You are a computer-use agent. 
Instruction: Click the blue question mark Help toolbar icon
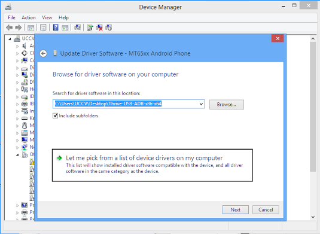(x=56, y=28)
